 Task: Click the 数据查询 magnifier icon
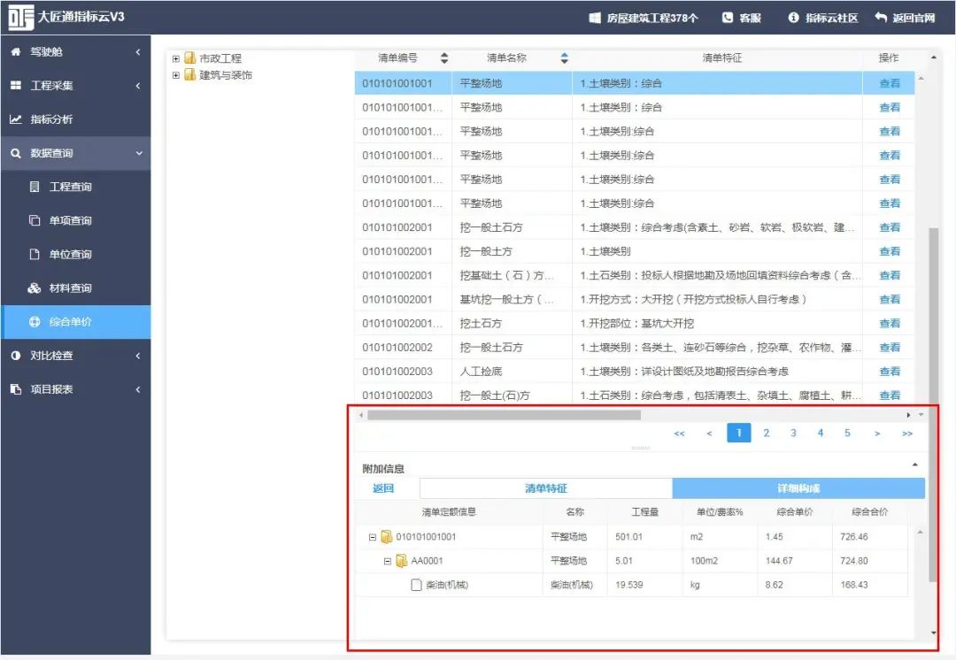[16, 153]
